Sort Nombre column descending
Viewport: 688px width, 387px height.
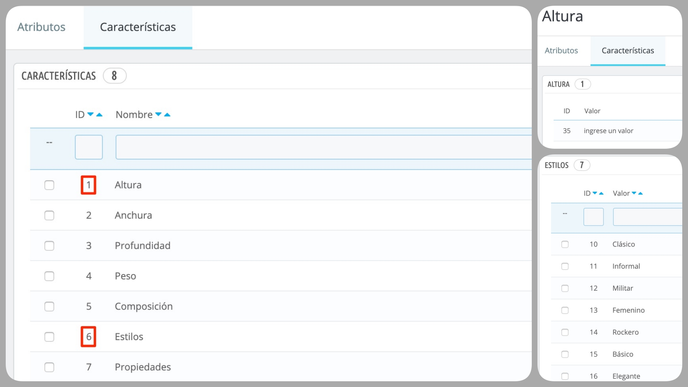pyautogui.click(x=158, y=115)
